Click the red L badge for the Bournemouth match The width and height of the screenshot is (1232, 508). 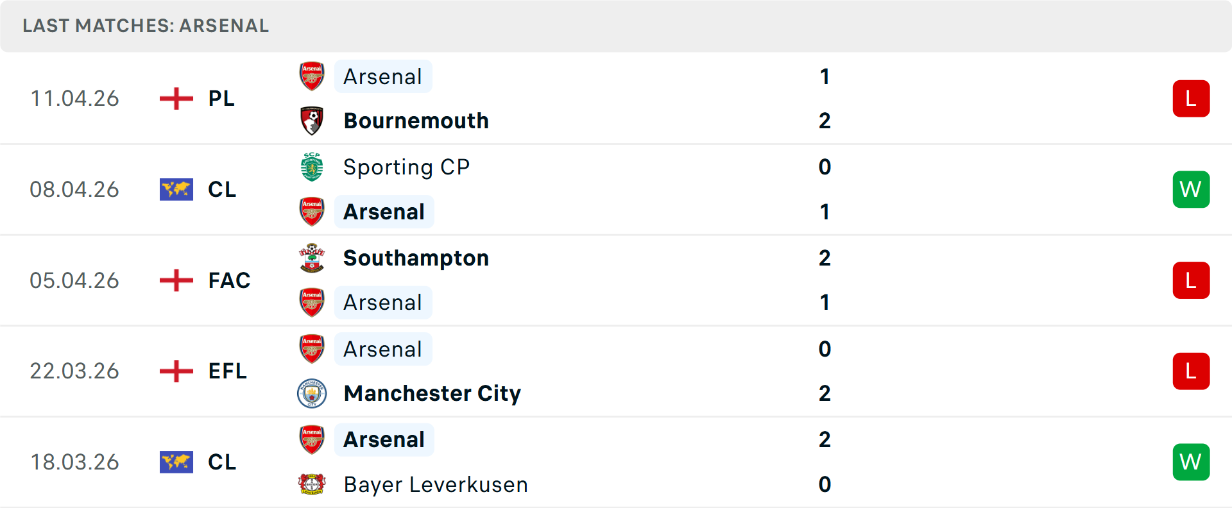[1191, 98]
